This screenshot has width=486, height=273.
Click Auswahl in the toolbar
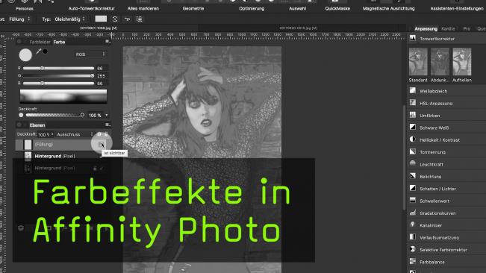(x=298, y=8)
